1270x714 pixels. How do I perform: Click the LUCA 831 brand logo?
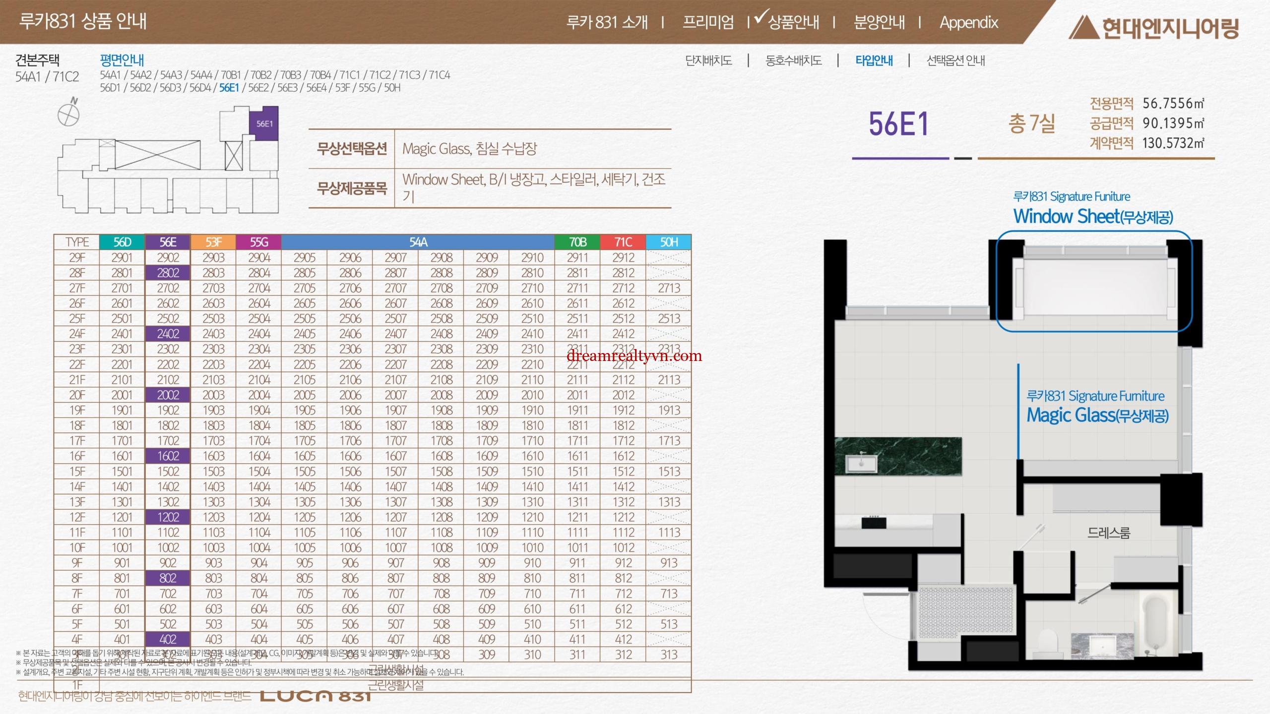click(316, 696)
